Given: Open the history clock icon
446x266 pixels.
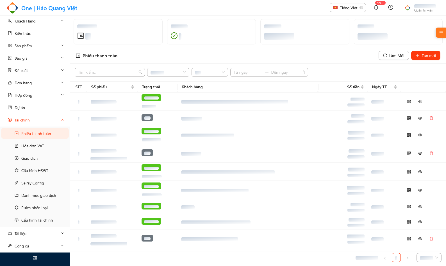Looking at the screenshot, I should pyautogui.click(x=391, y=8).
